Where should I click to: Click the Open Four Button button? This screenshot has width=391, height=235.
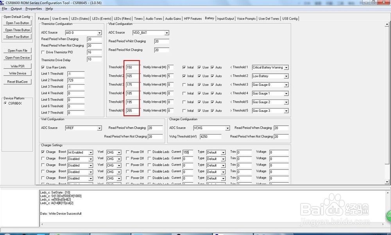pos(18,37)
